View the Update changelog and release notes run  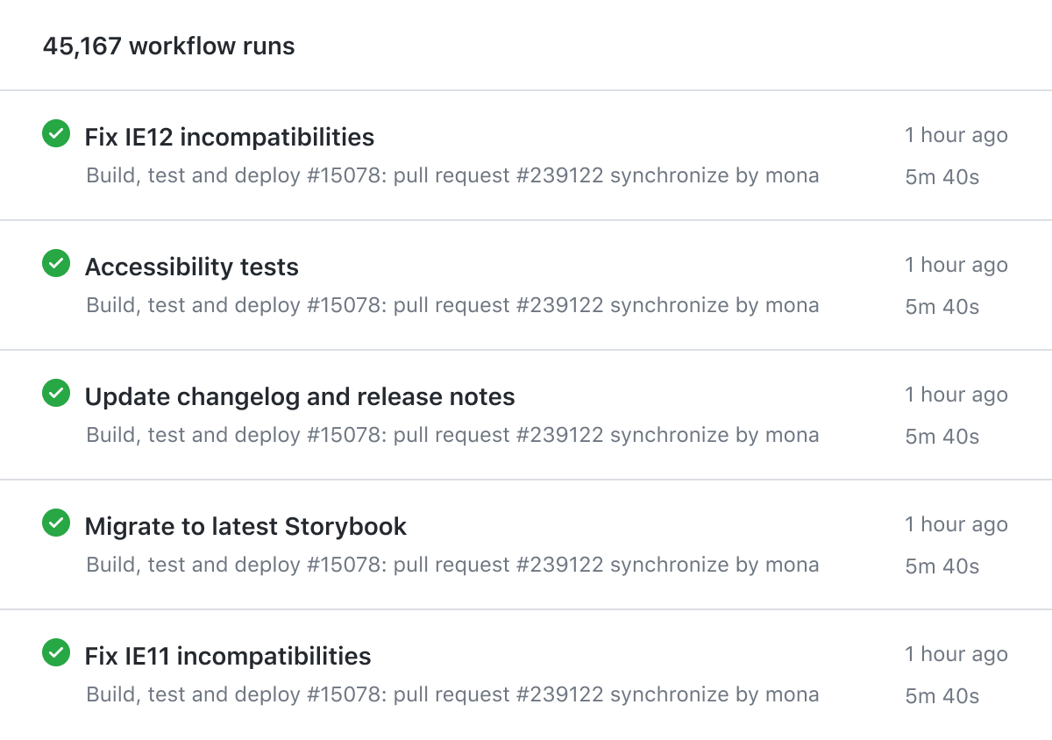point(299,397)
